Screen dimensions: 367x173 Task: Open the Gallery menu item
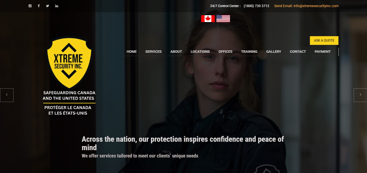273,52
